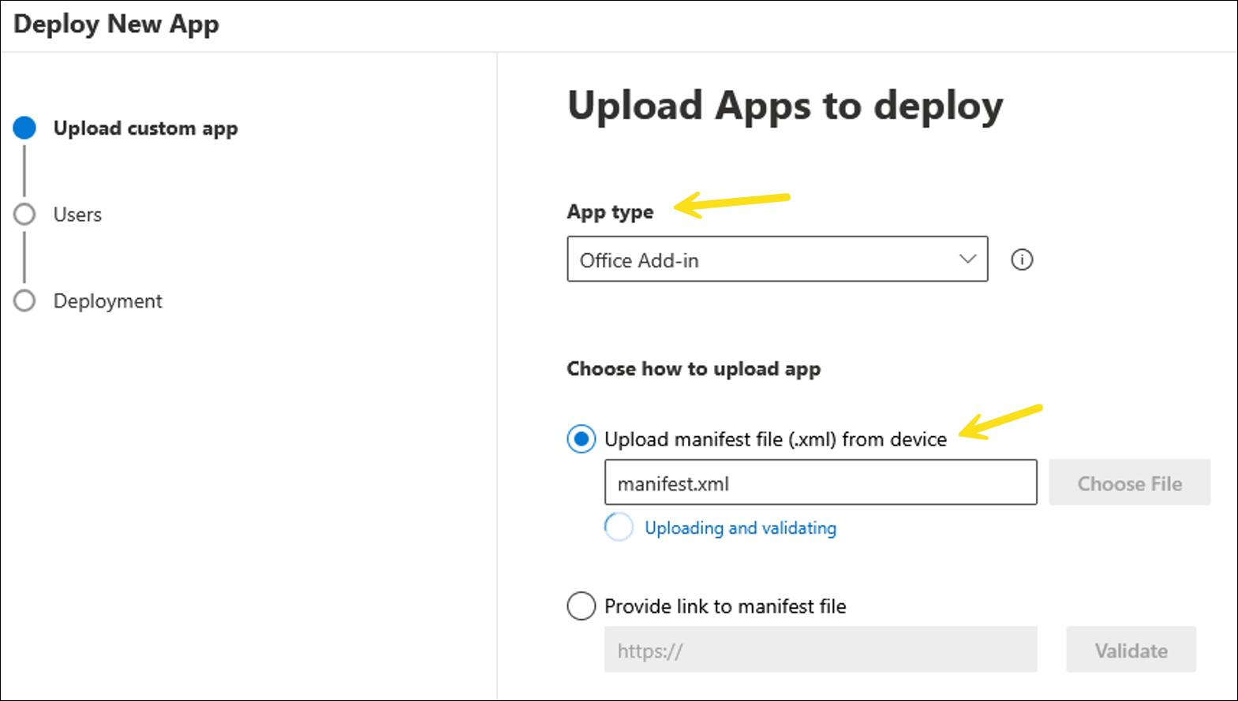Click the Choose File button
The height and width of the screenshot is (701, 1238).
coord(1129,483)
